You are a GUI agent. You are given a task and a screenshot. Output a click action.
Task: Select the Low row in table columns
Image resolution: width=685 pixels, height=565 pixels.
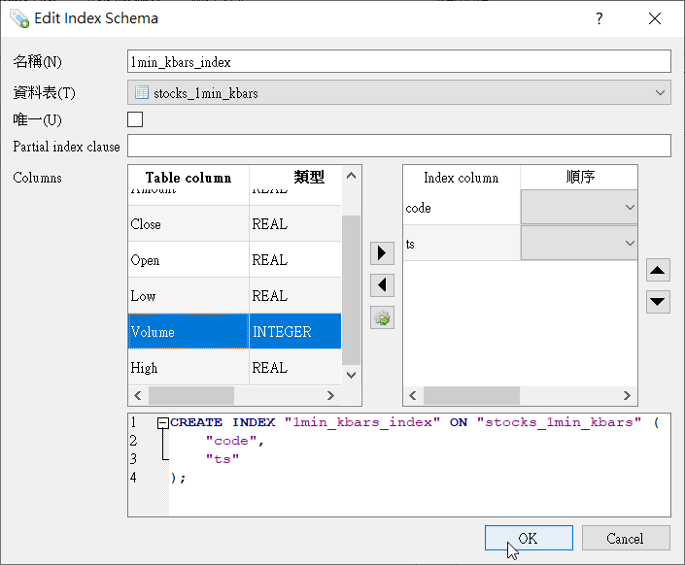click(234, 295)
